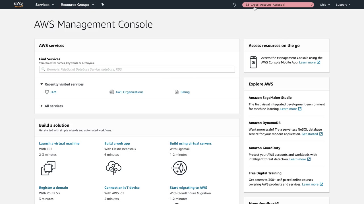The height and width of the screenshot is (204, 364).
Task: Open the Services dropdown menu
Action: tap(45, 5)
